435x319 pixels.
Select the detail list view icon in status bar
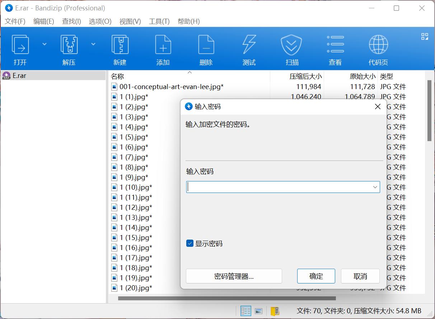click(x=246, y=311)
